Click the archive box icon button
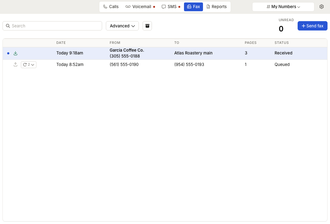This screenshot has width=330, height=224. pos(147,26)
